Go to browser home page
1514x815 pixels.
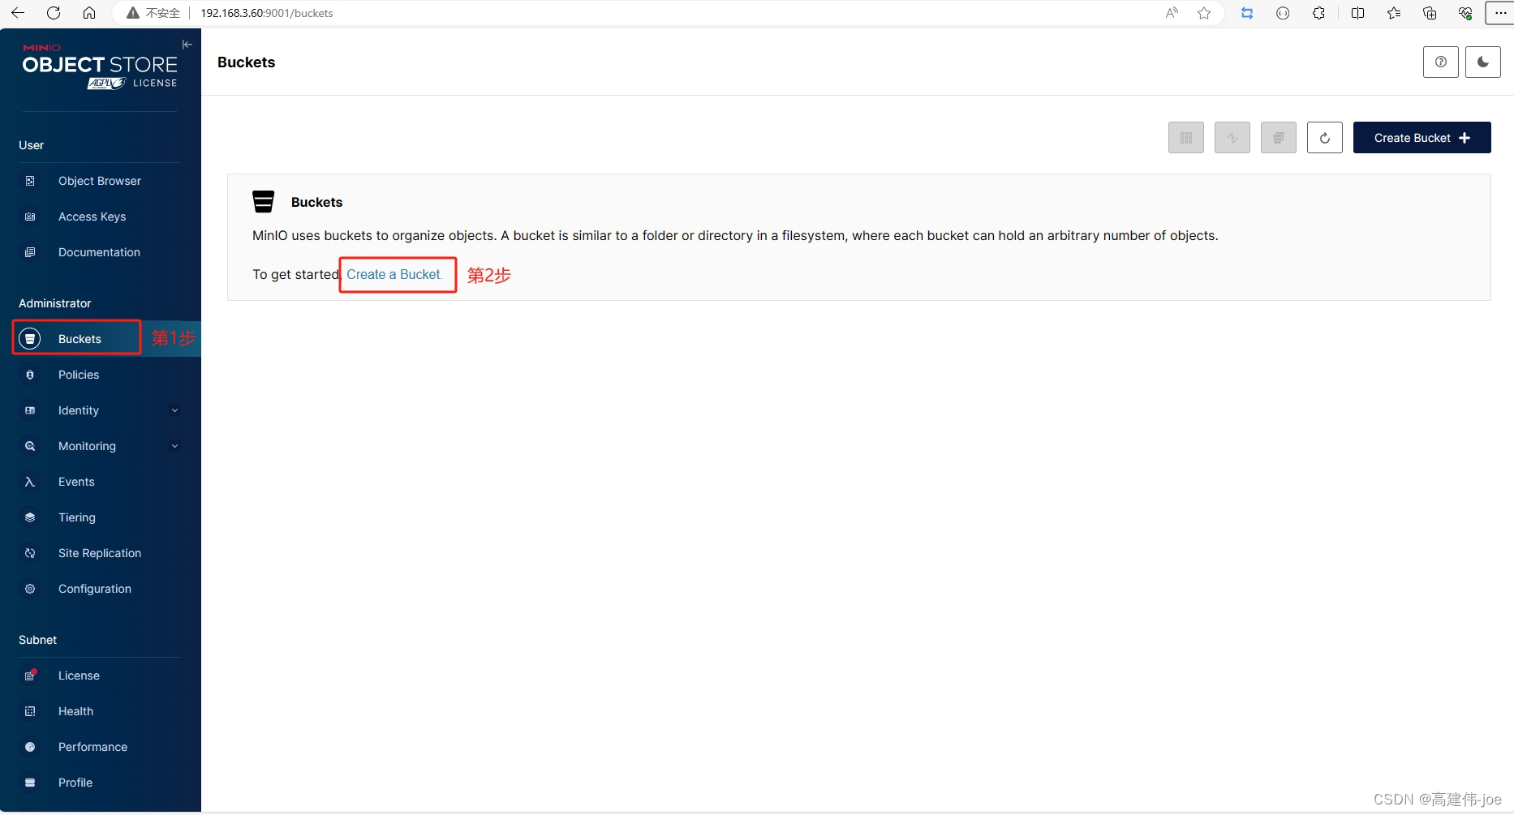pyautogui.click(x=89, y=13)
